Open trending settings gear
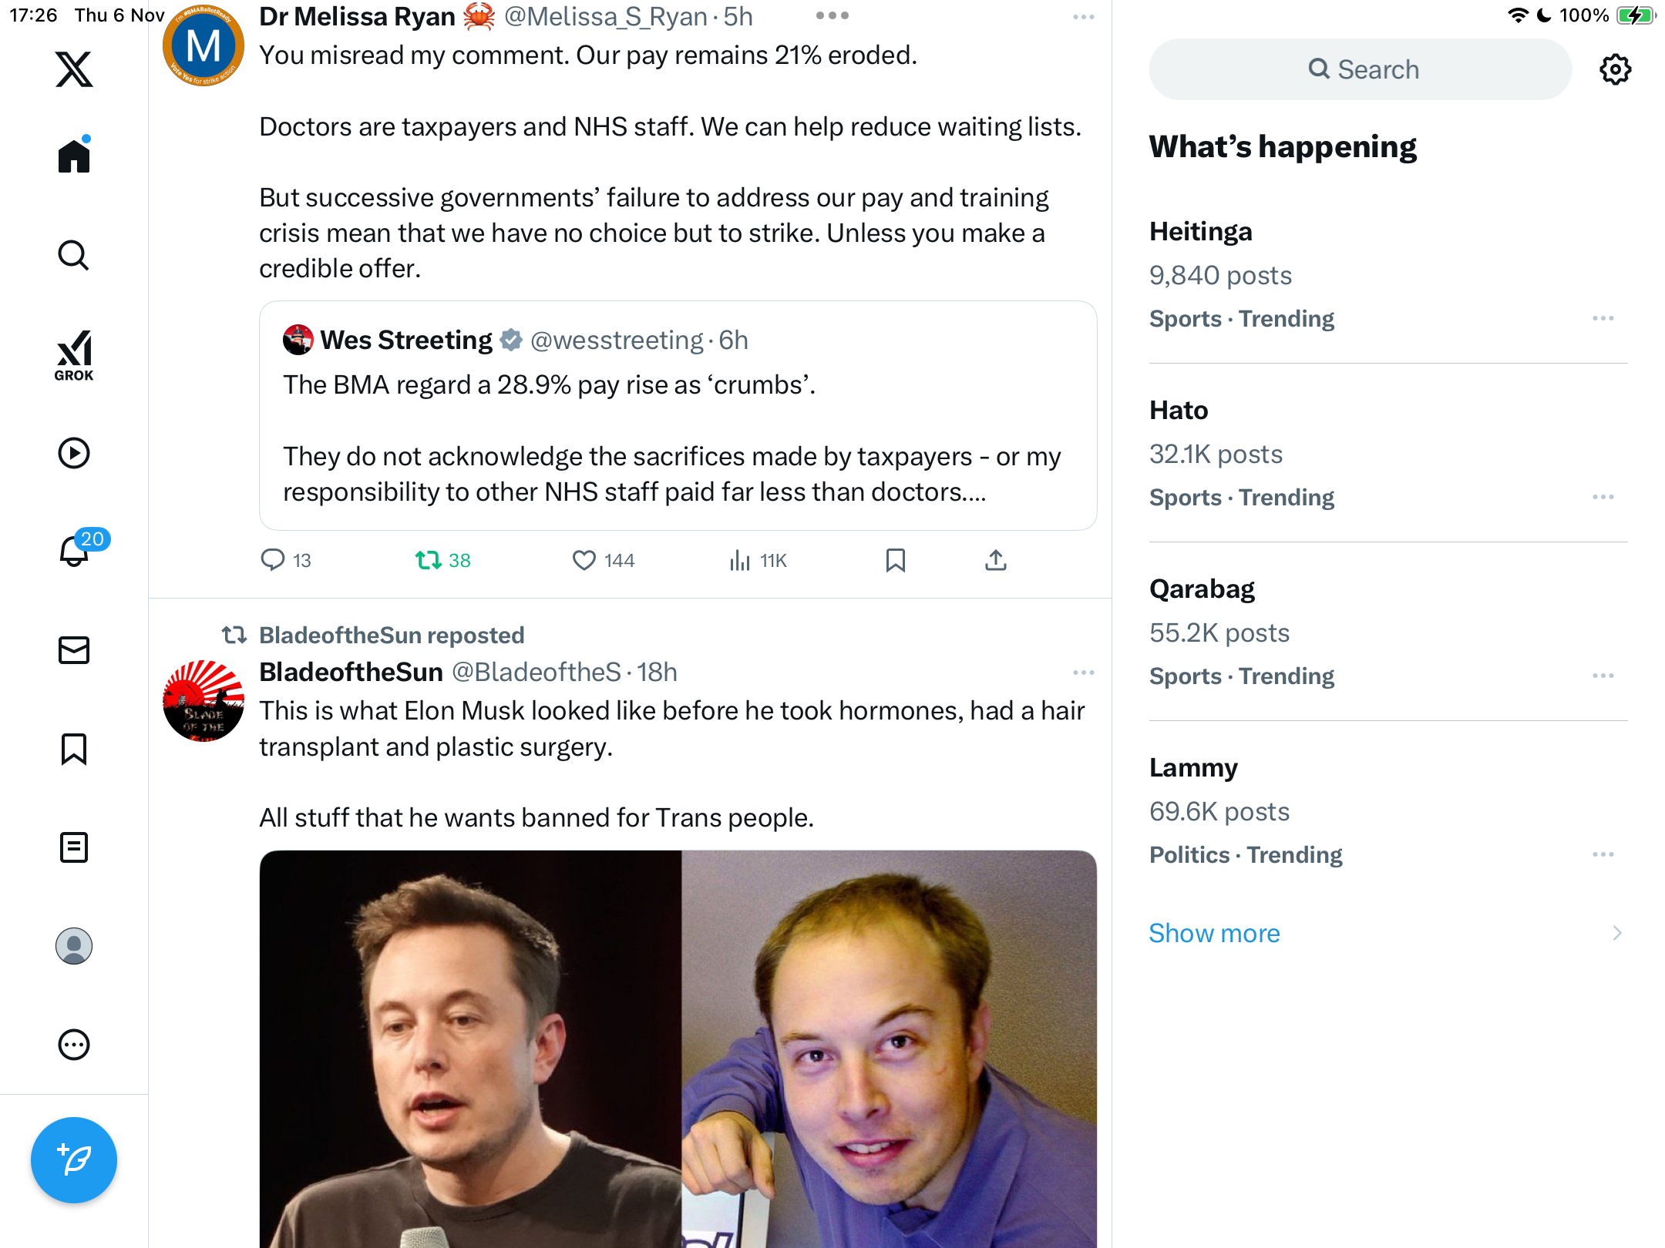This screenshot has height=1248, width=1665. (1615, 69)
